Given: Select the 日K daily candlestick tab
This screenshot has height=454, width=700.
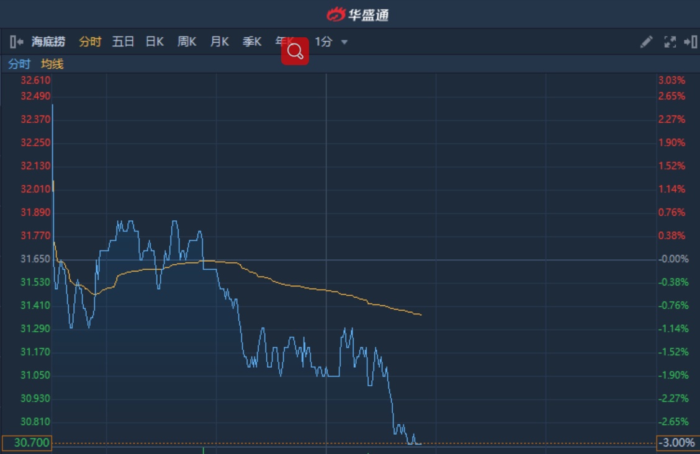Looking at the screenshot, I should [x=155, y=42].
